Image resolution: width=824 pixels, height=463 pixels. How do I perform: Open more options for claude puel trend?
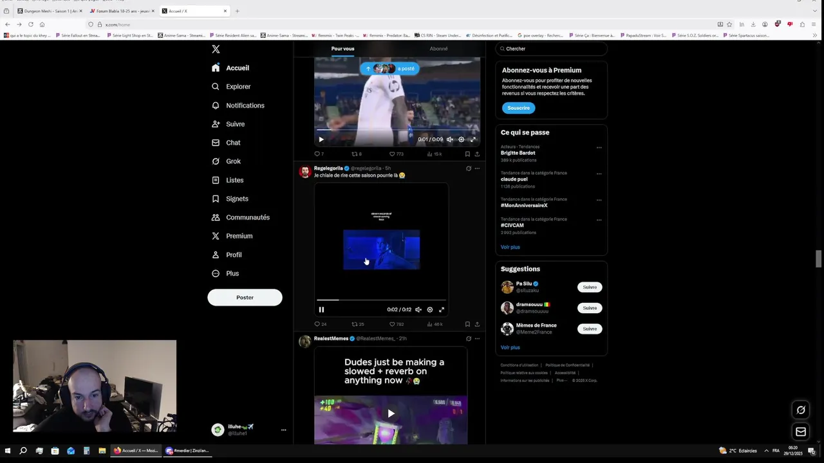click(599, 174)
